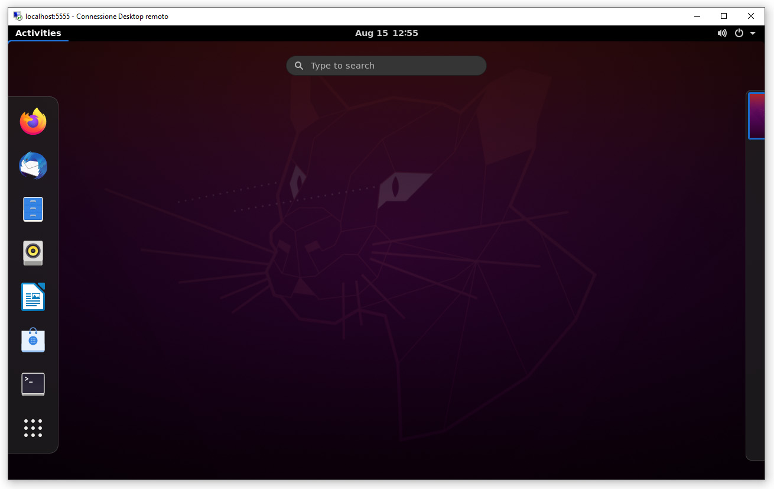Open Thunderbird mail client
Screen dimensions: 774x489
[x=32, y=166]
